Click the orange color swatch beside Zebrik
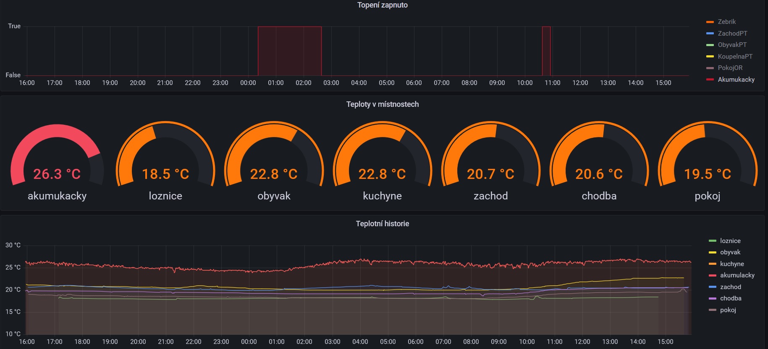This screenshot has height=349, width=768. [710, 22]
